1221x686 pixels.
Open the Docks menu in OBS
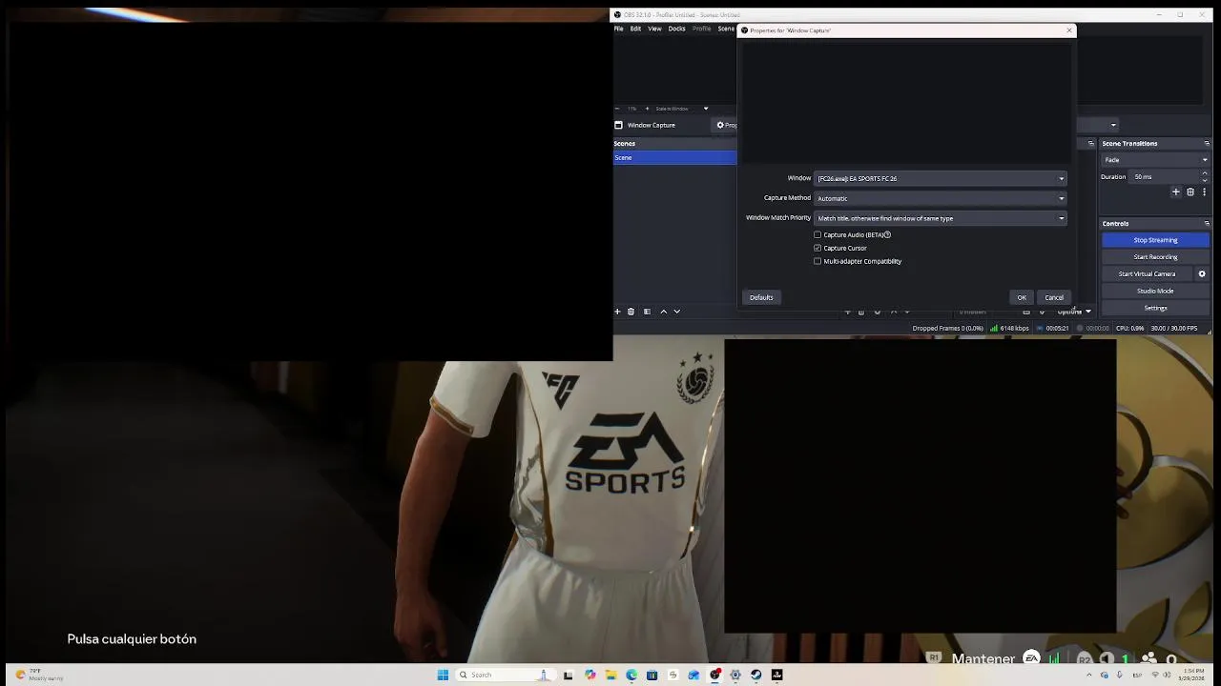click(x=676, y=29)
